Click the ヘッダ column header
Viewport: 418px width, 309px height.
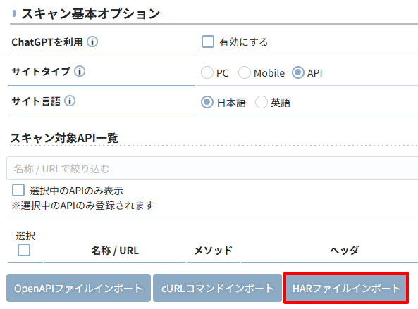(344, 251)
